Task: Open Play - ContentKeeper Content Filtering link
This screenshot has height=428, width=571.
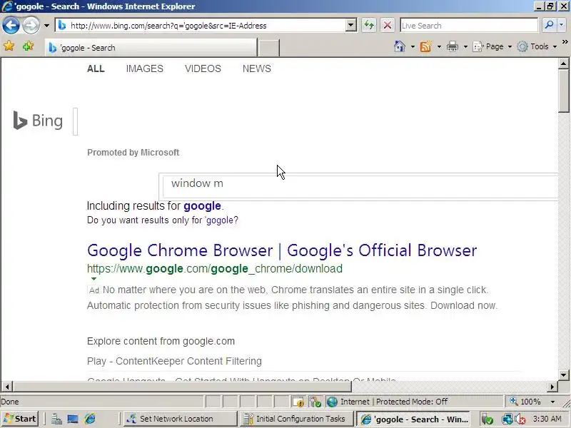Action: [174, 361]
